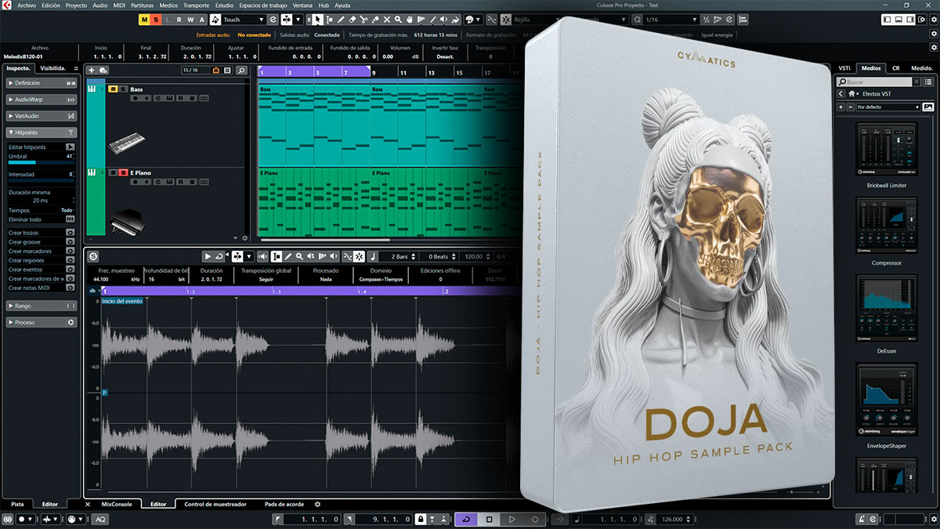Toggle global Mute M button
The width and height of the screenshot is (940, 529).
point(144,19)
